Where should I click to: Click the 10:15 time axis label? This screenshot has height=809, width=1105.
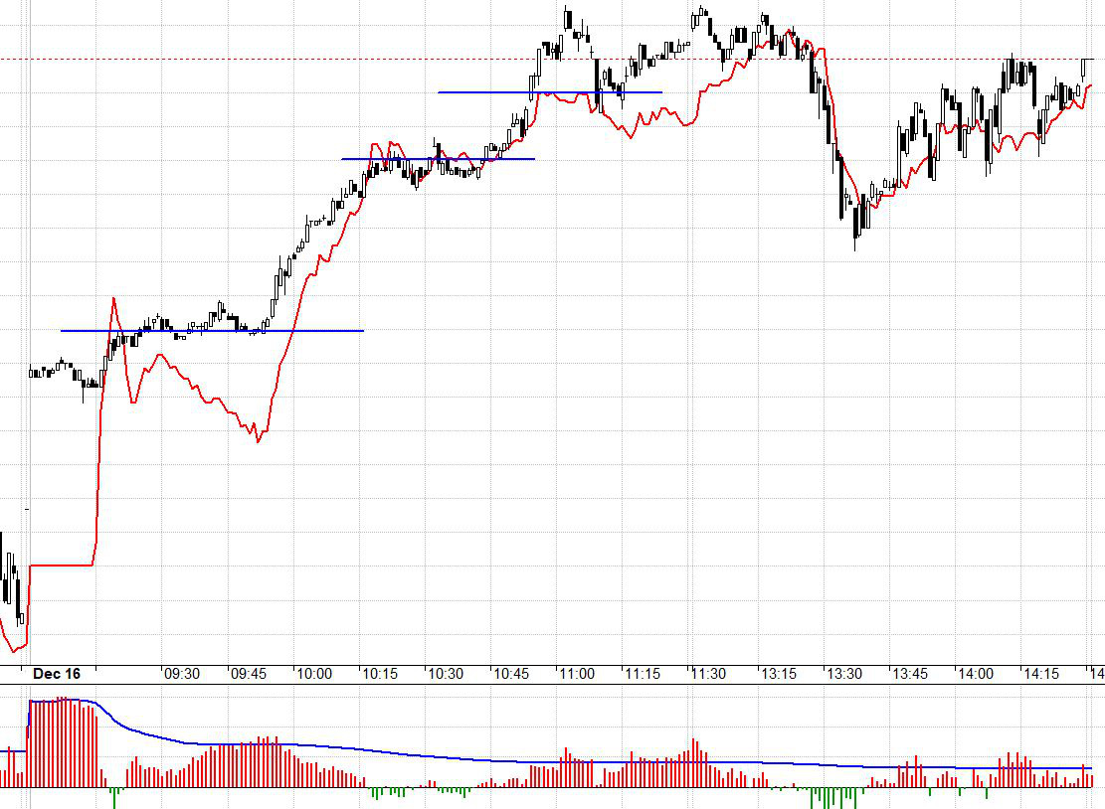(x=380, y=674)
